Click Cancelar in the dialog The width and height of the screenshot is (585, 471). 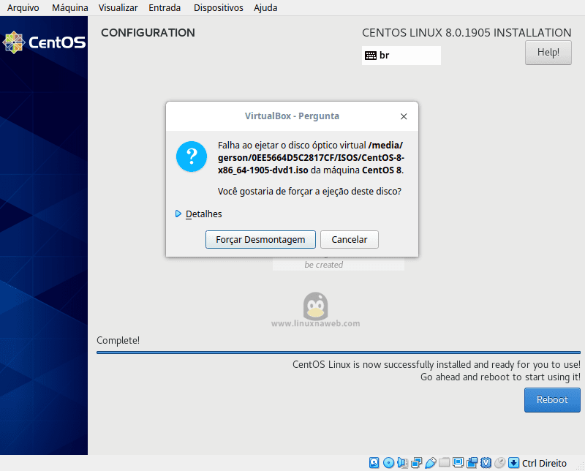point(350,240)
